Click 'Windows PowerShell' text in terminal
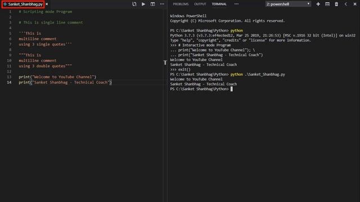Screen dimensions: 360x202 click(x=188, y=16)
